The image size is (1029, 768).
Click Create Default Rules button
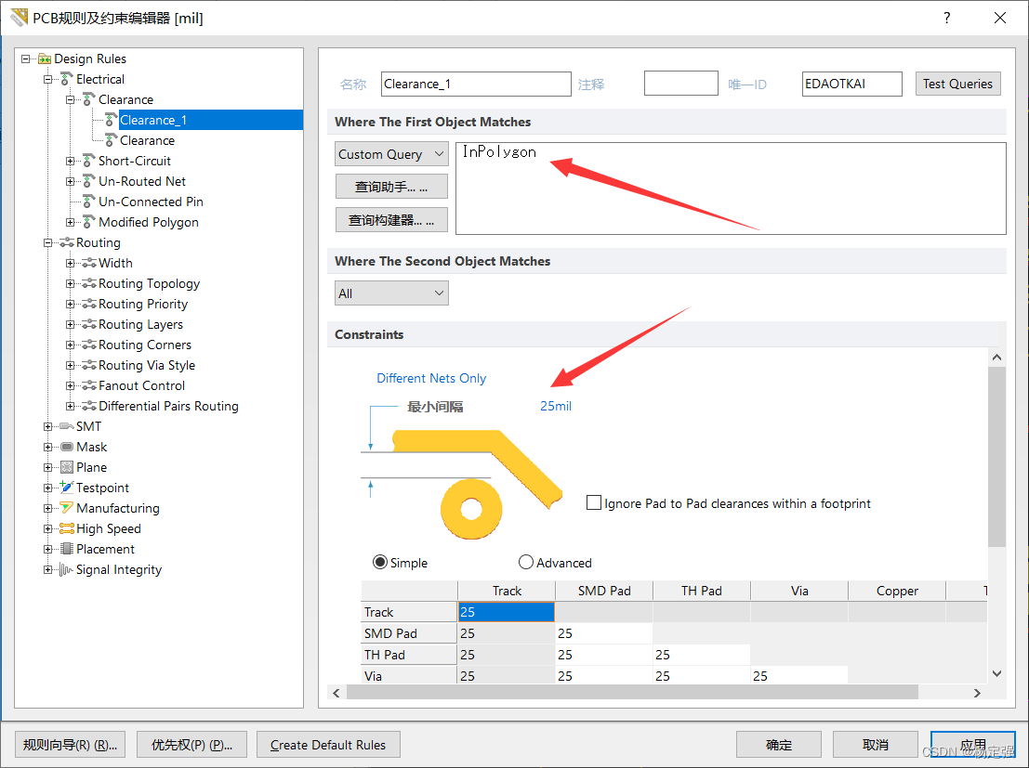(x=328, y=745)
